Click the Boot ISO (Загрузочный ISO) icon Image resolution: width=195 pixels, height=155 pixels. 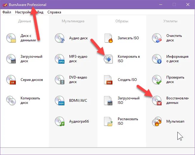pyautogui.click(x=108, y=101)
